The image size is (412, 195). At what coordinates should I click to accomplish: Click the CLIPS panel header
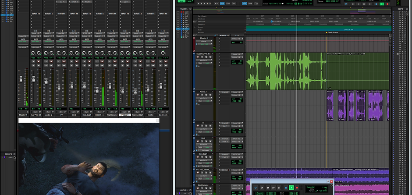tap(400, 9)
